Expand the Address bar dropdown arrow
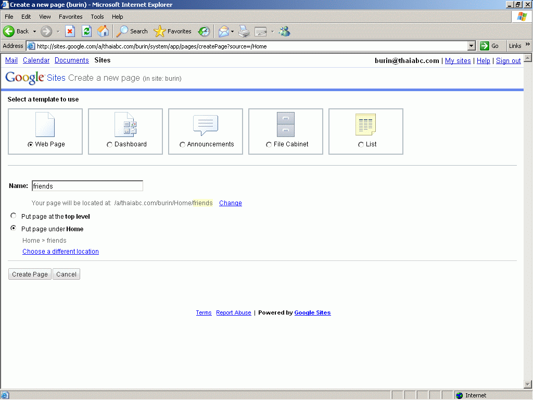The width and height of the screenshot is (533, 400). [x=472, y=46]
